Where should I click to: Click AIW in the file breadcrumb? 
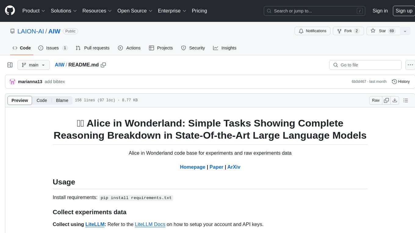point(60,65)
